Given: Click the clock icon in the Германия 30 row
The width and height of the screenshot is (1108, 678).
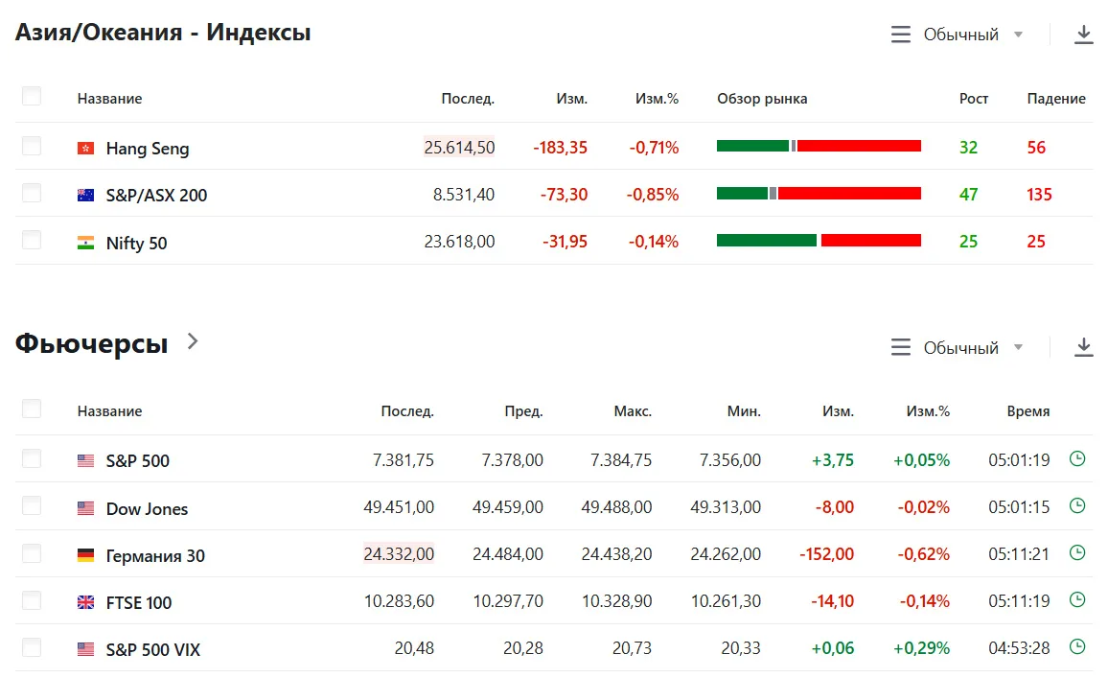Looking at the screenshot, I should (x=1077, y=553).
